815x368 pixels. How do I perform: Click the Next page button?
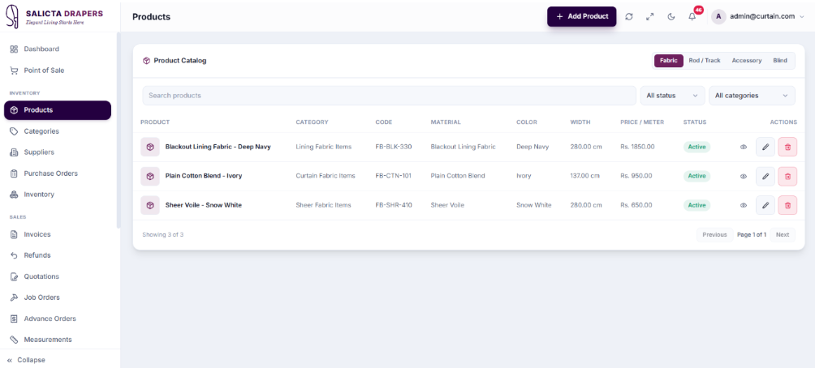tap(783, 234)
